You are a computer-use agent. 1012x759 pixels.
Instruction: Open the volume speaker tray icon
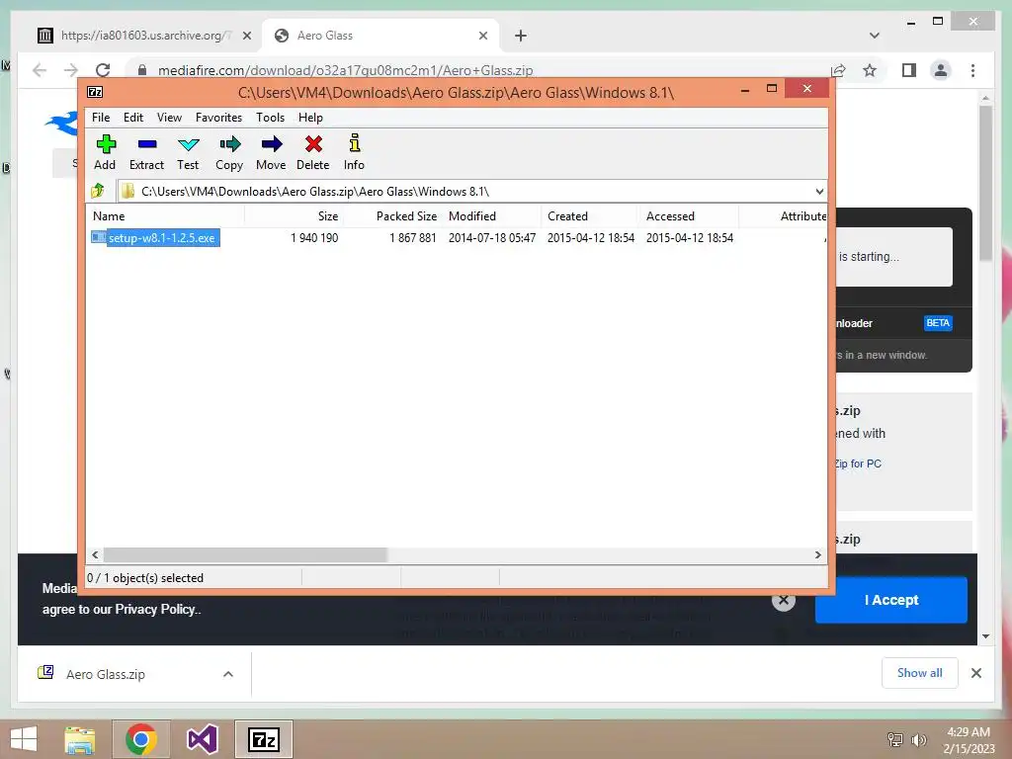click(x=918, y=739)
